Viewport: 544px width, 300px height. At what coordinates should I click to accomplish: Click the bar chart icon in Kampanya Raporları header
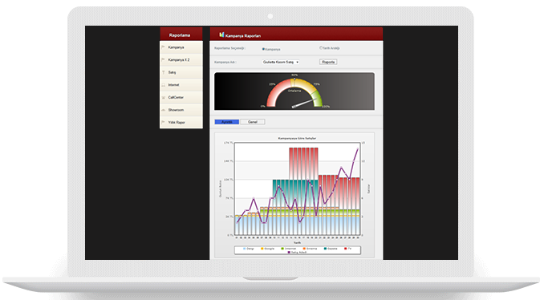221,34
